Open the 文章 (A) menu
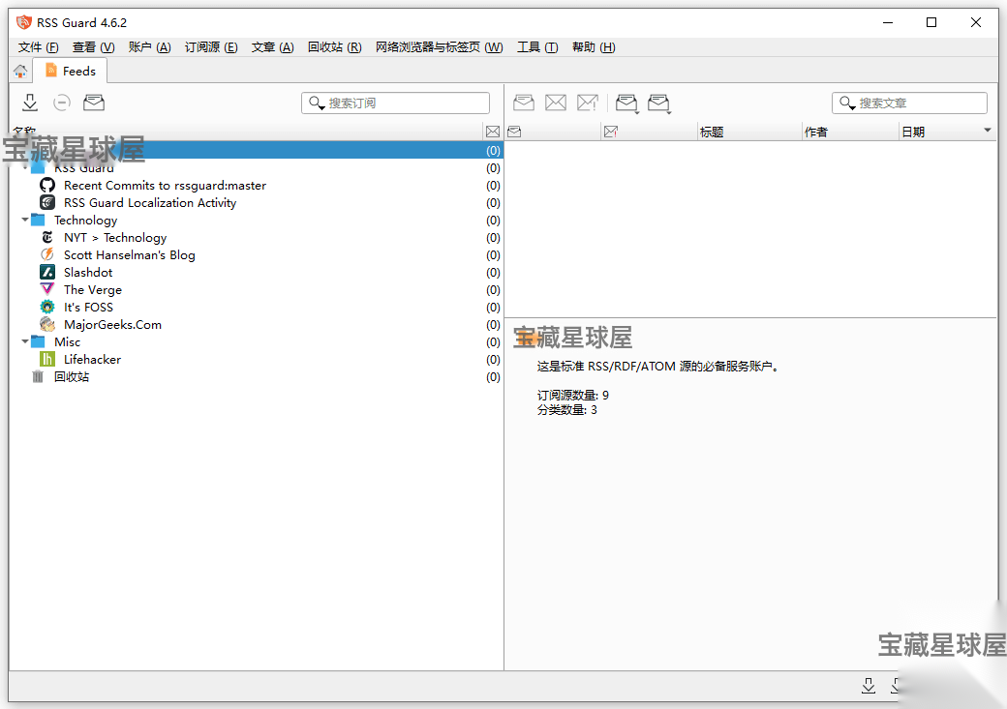Image resolution: width=1007 pixels, height=709 pixels. click(x=272, y=46)
